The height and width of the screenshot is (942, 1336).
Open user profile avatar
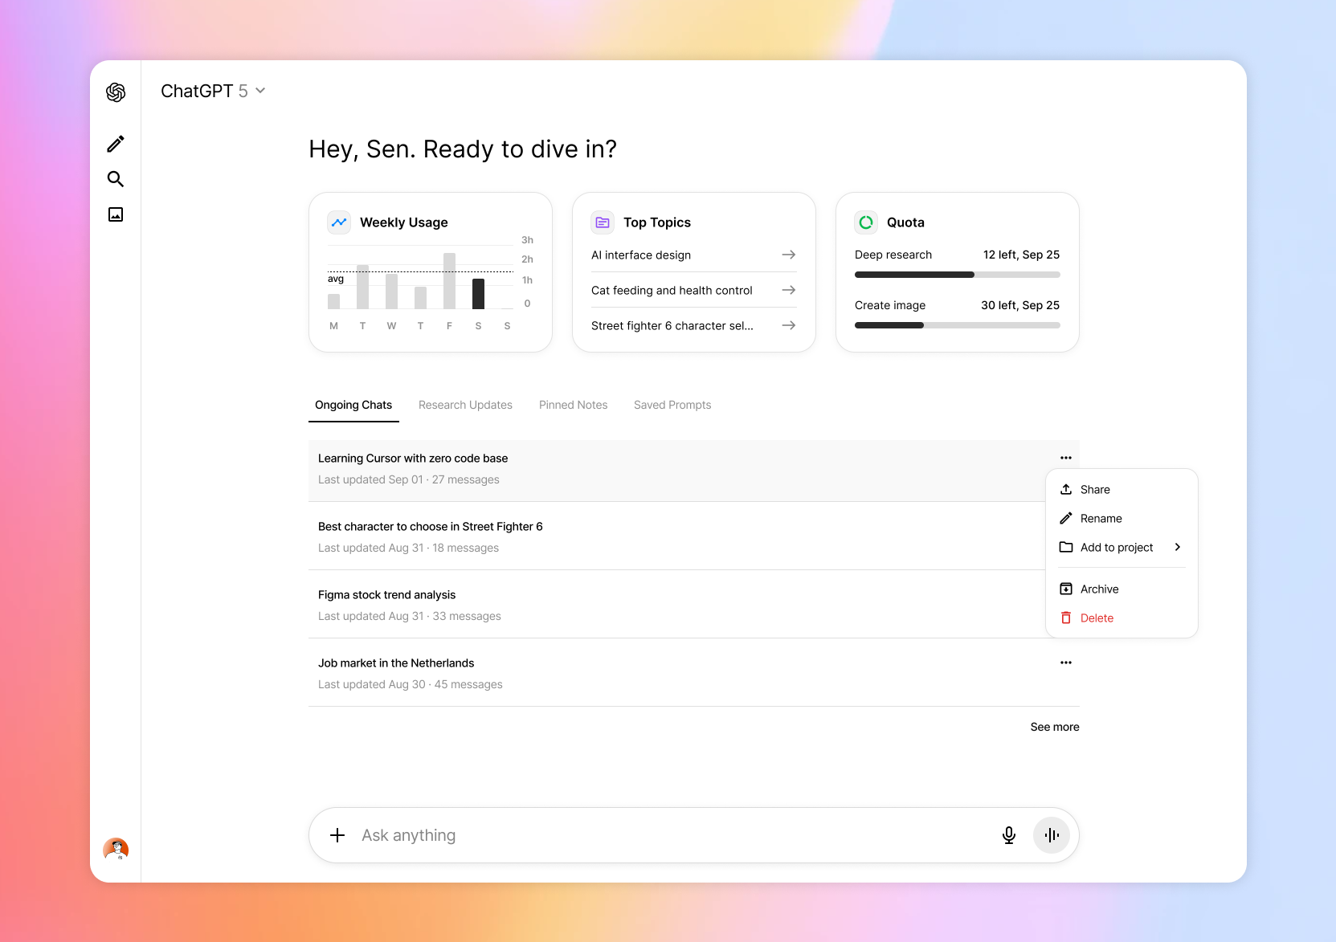116,849
